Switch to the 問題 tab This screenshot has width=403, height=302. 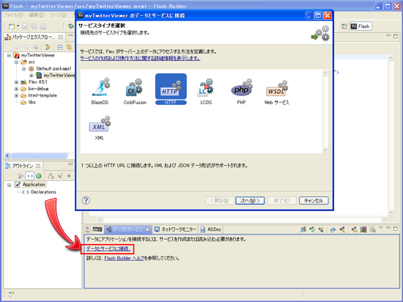(x=94, y=229)
